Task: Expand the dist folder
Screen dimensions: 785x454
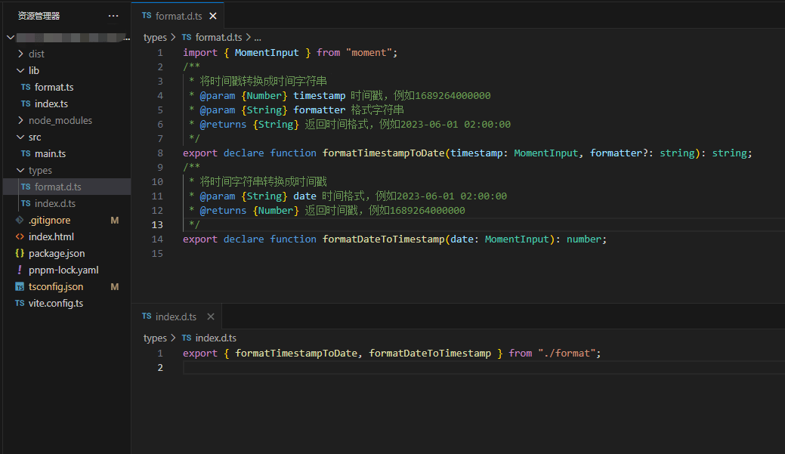Action: [x=20, y=54]
